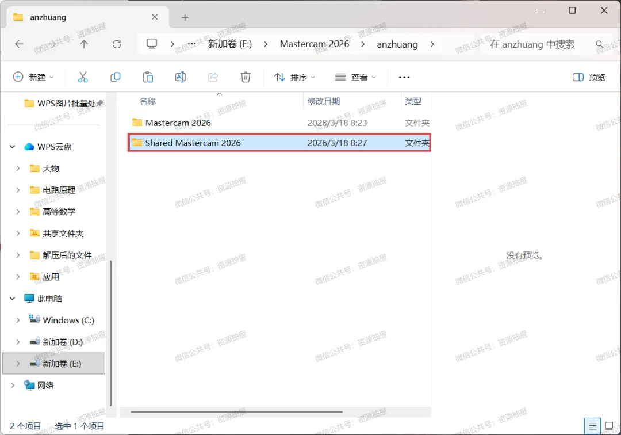Open a new tab with plus button
Viewport: 621px width, 435px height.
coord(185,17)
